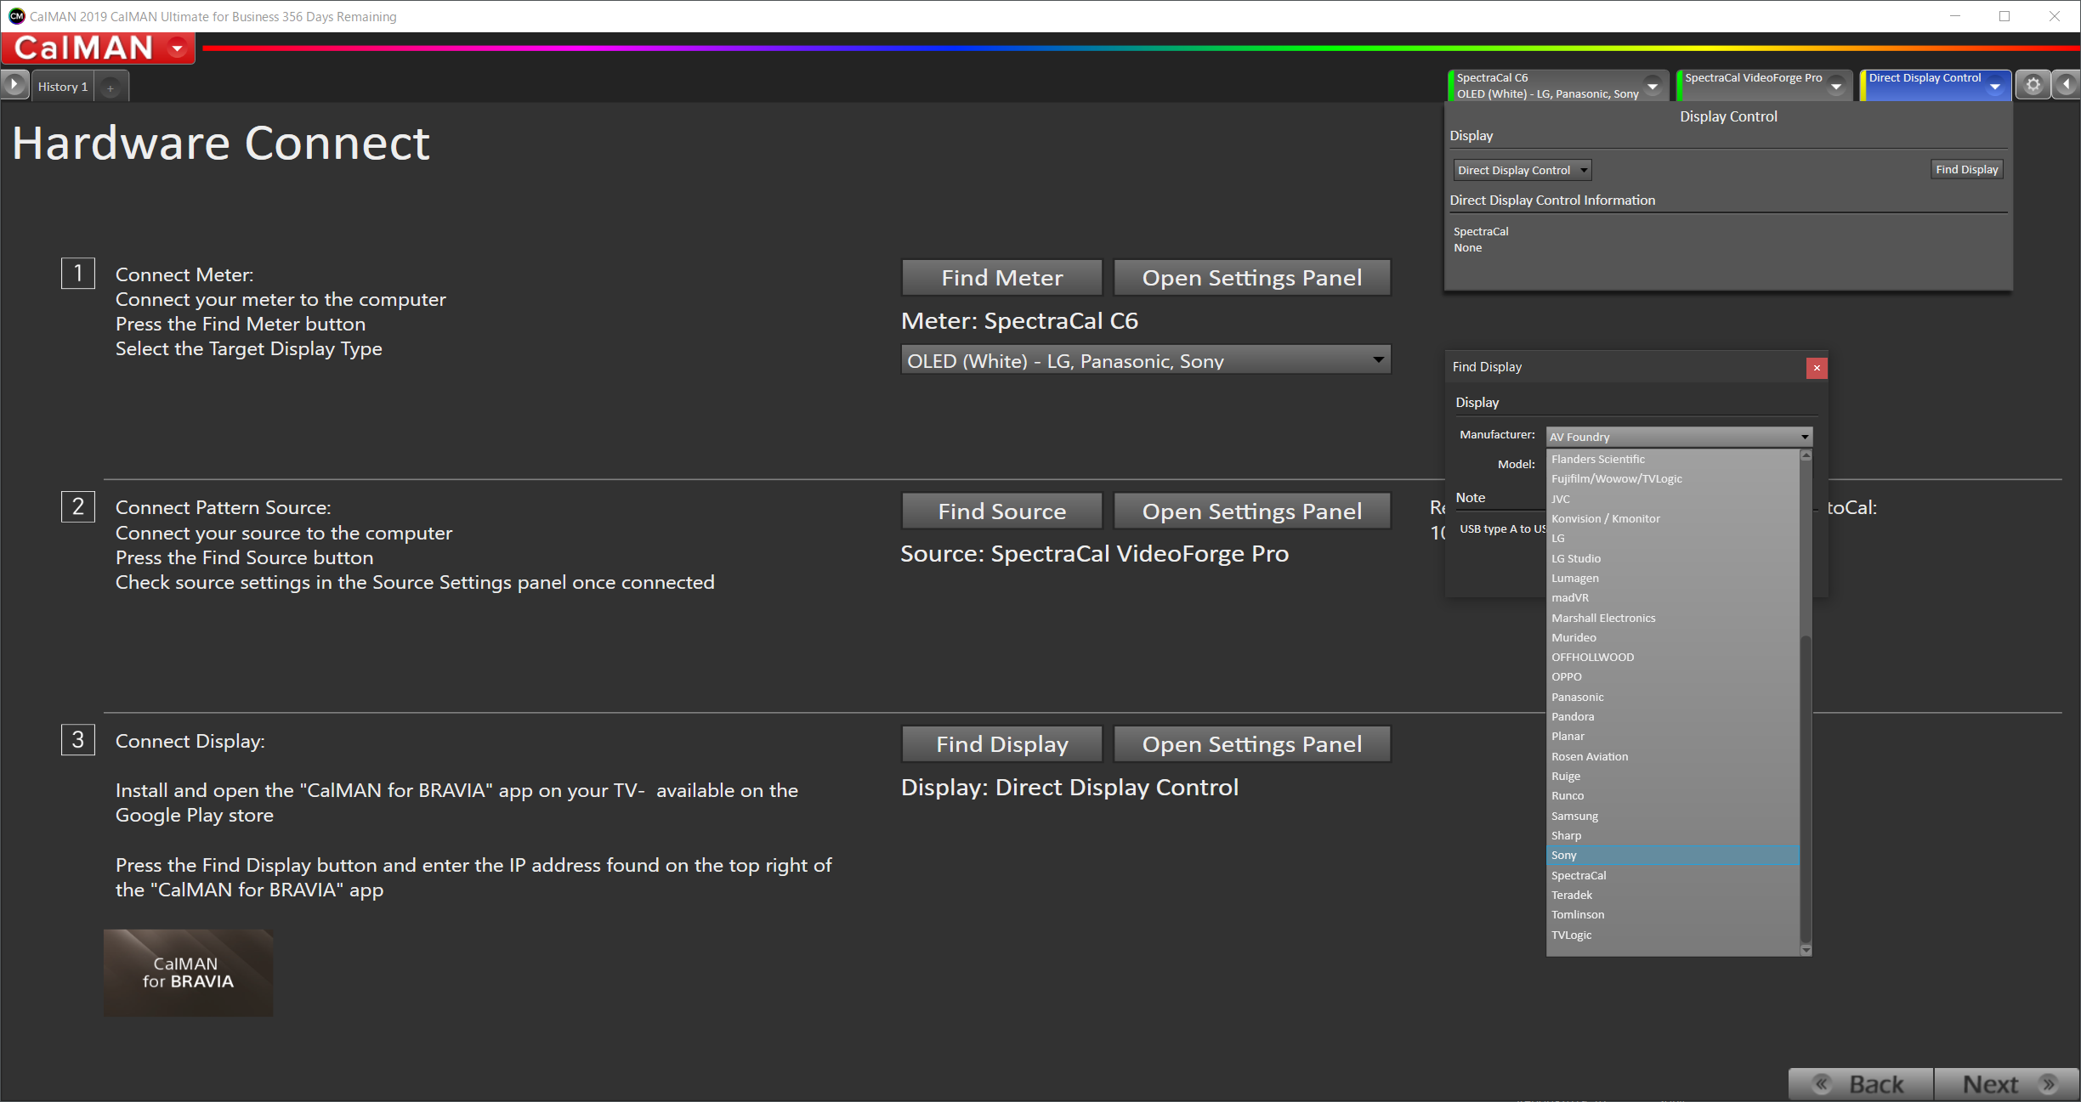Expand the SpectraCal C6 tab dropdown arrow

click(x=1653, y=86)
